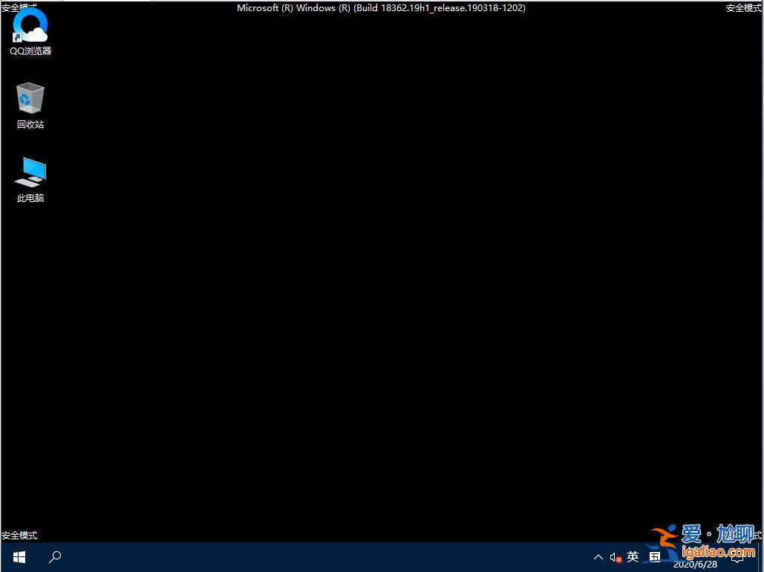Click the muted speaker icon in system tray
The width and height of the screenshot is (764, 572).
tap(616, 556)
